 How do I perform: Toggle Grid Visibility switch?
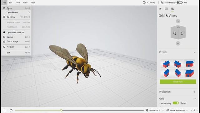click(x=176, y=103)
